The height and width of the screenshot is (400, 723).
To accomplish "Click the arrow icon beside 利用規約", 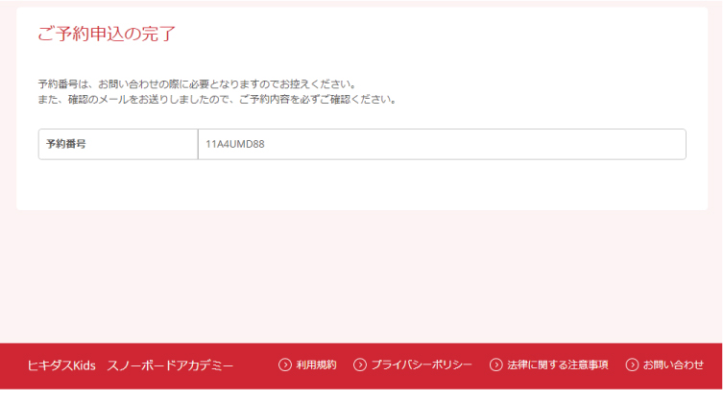I will point(285,365).
